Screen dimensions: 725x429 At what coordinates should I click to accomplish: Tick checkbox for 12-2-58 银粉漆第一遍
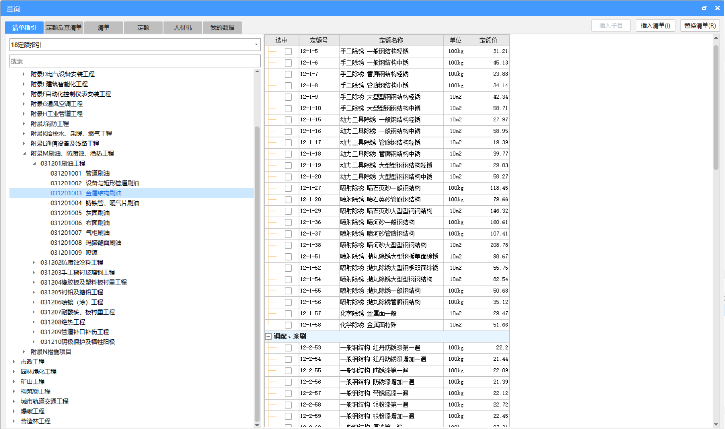[x=288, y=405]
